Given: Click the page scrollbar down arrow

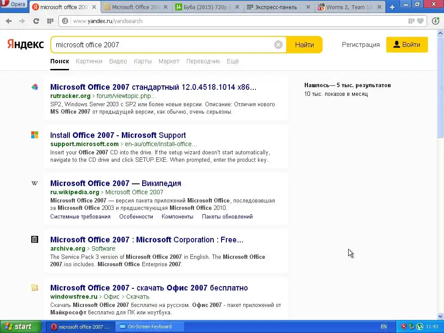Looking at the screenshot, I should 441,316.
